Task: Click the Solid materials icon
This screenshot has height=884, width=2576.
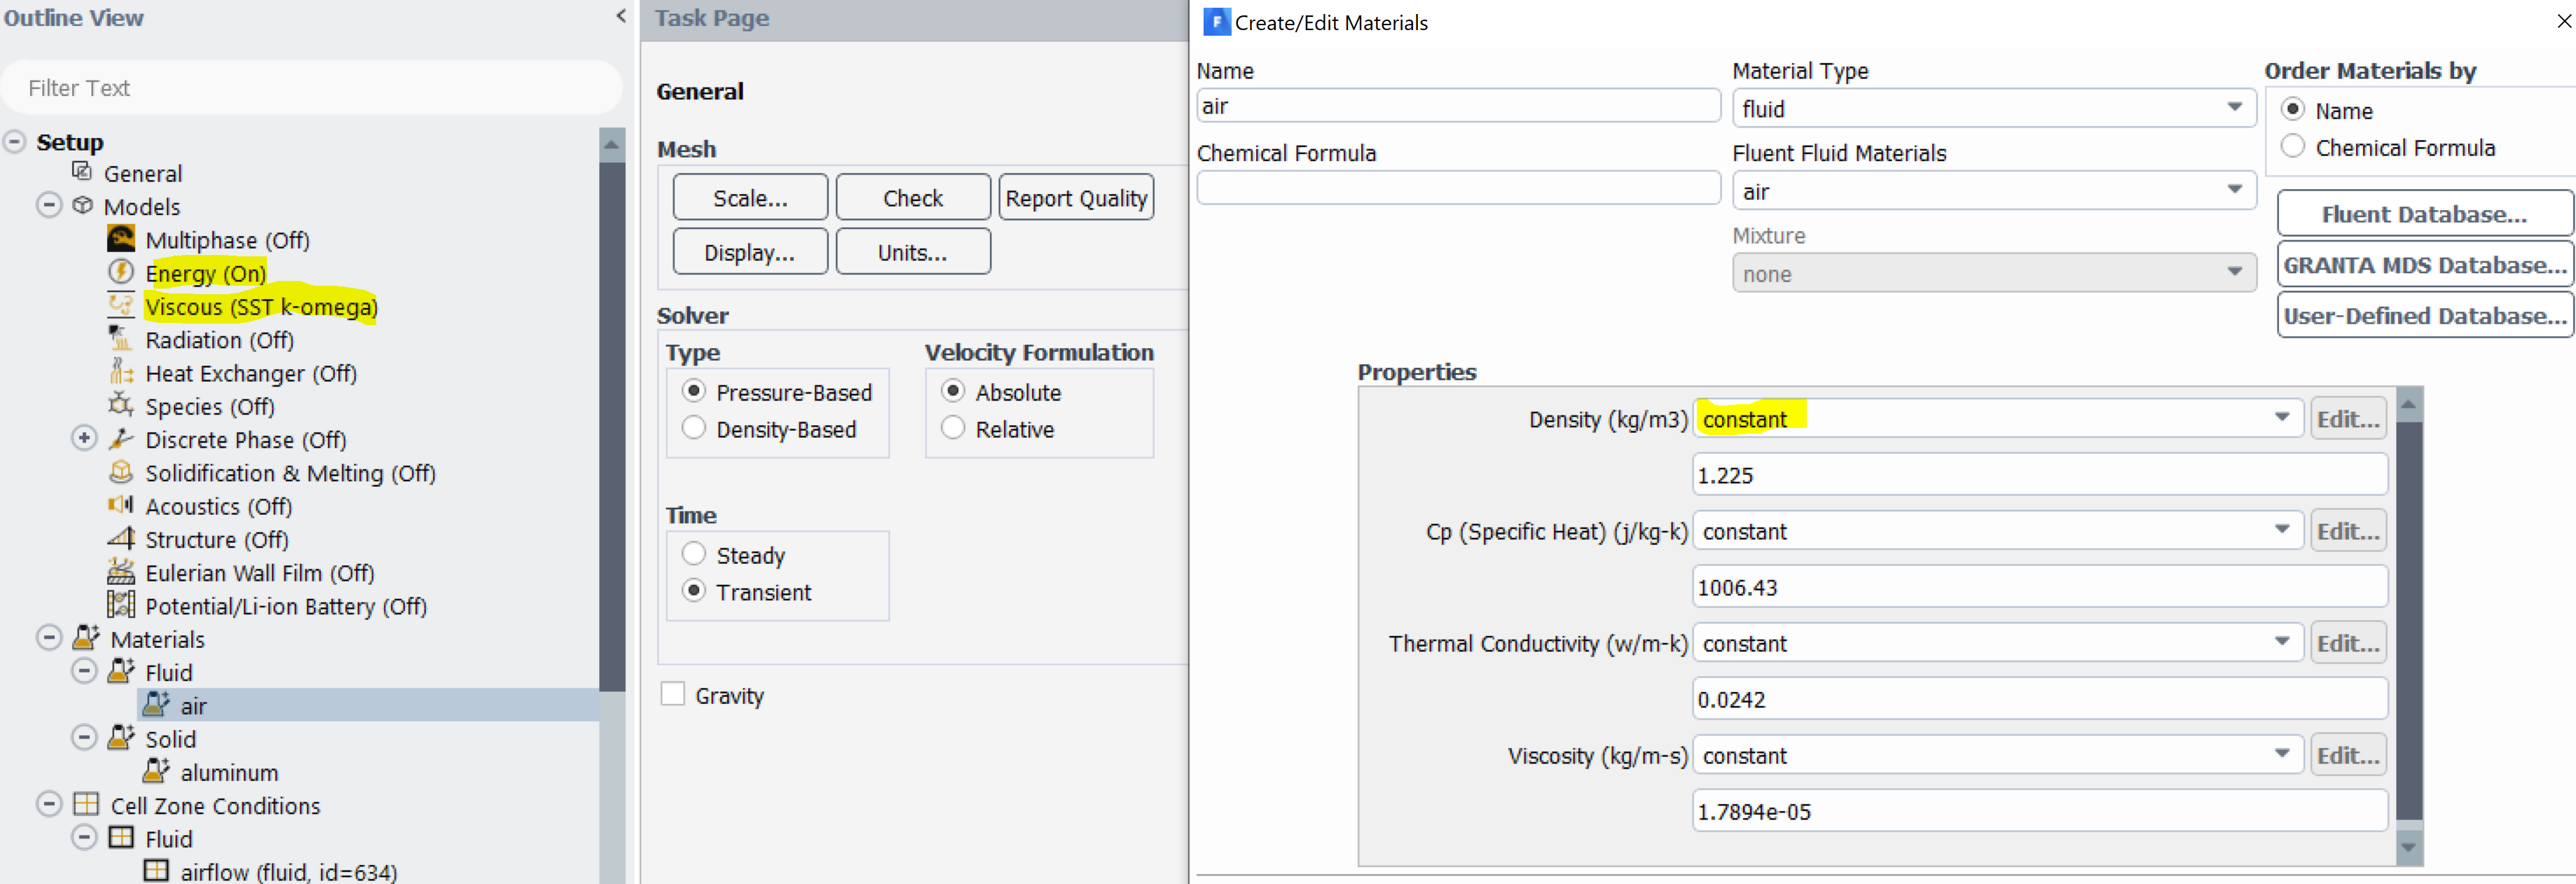Action: point(121,737)
